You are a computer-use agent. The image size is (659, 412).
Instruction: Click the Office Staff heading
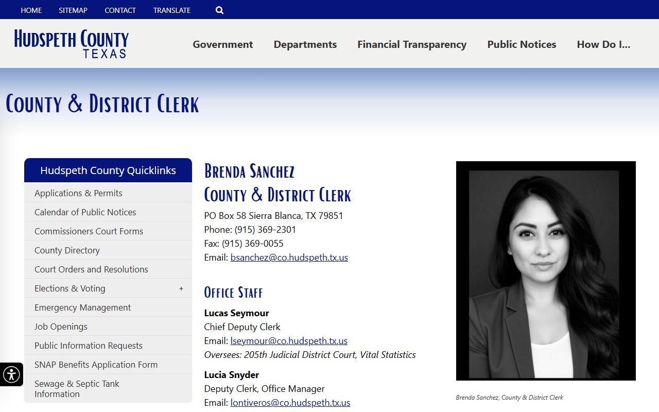[233, 293]
